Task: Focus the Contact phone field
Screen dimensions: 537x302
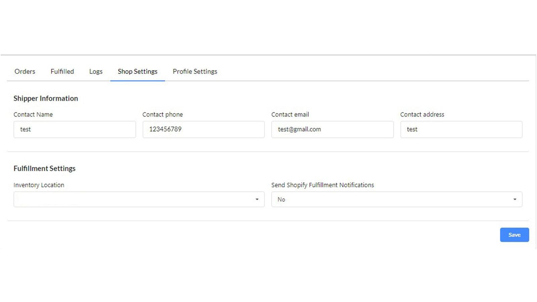Action: tap(203, 130)
